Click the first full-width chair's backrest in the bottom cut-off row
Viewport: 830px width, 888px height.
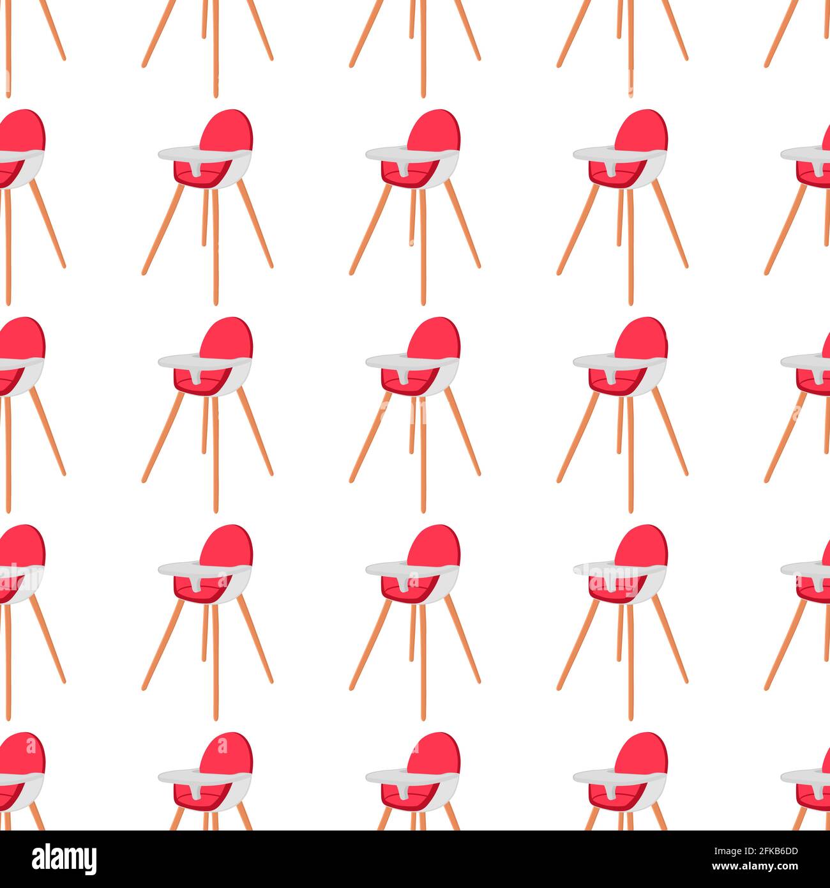227,753
